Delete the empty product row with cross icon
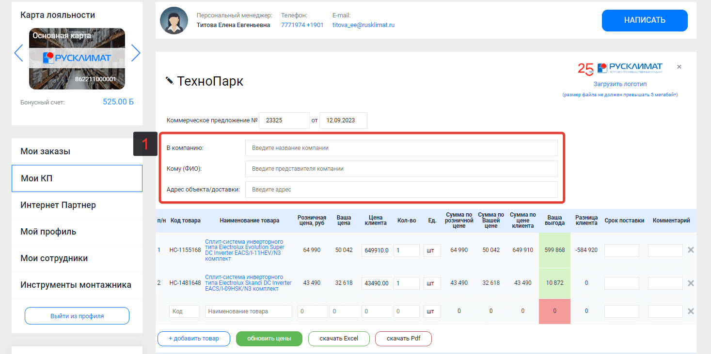The image size is (711, 354). click(x=691, y=311)
